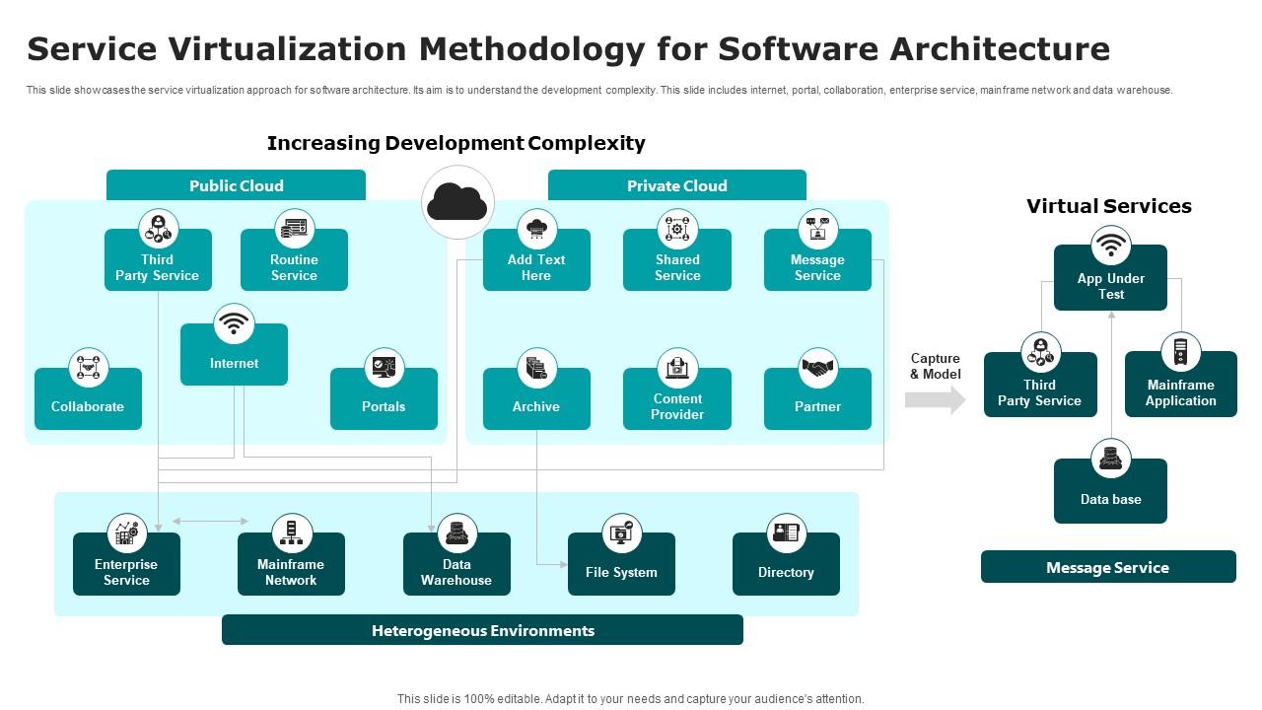This screenshot has width=1262, height=710.
Task: Click the chart gear icon above Enterprise Service
Action: [x=126, y=533]
